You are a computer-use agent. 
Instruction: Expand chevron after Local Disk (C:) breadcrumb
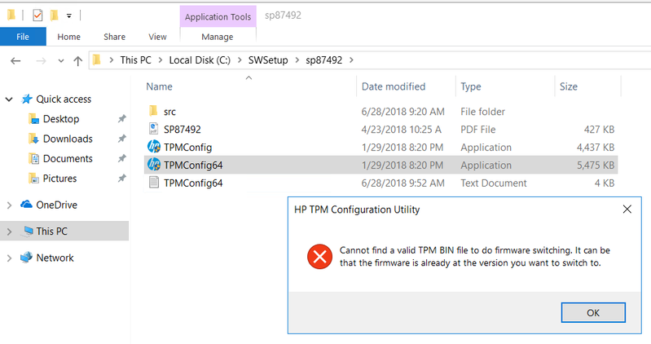240,60
